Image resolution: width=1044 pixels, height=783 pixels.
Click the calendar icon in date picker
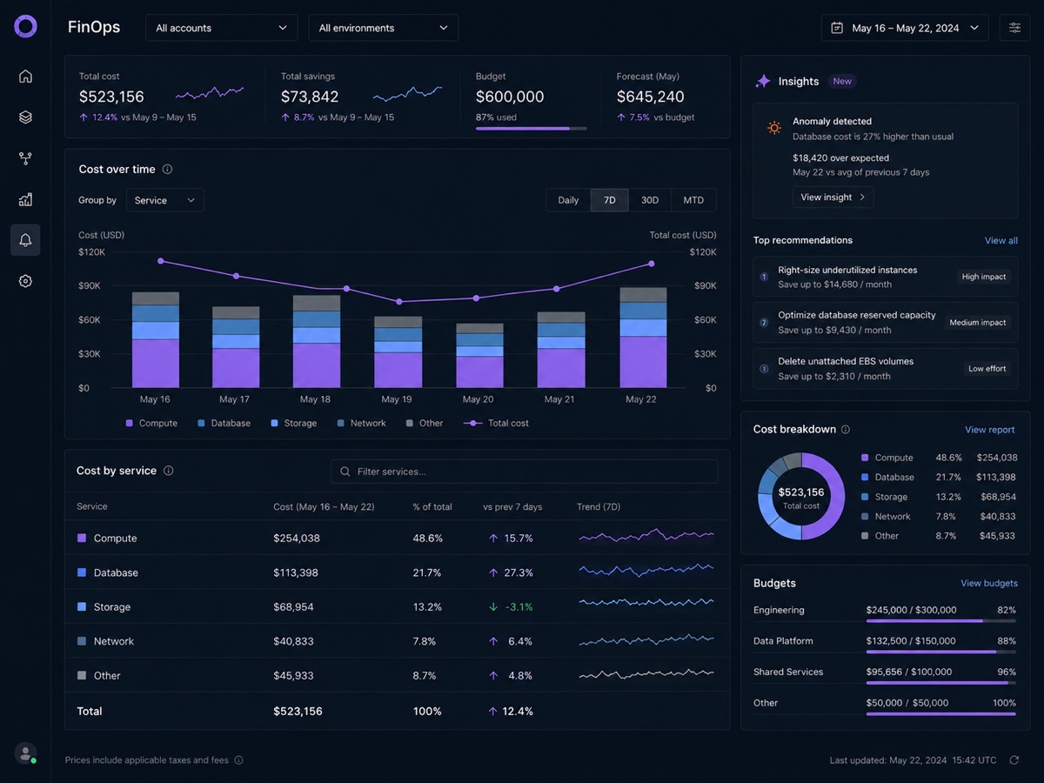tap(837, 28)
